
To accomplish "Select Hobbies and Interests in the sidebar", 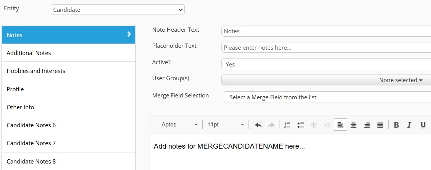I will [68, 71].
